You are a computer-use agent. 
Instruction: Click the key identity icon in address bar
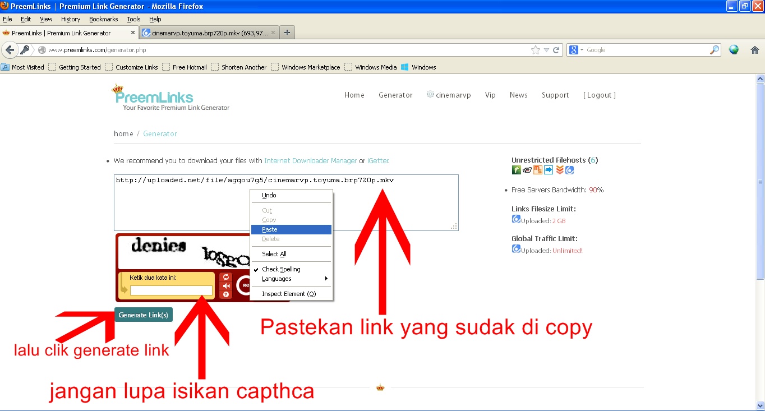(x=25, y=50)
